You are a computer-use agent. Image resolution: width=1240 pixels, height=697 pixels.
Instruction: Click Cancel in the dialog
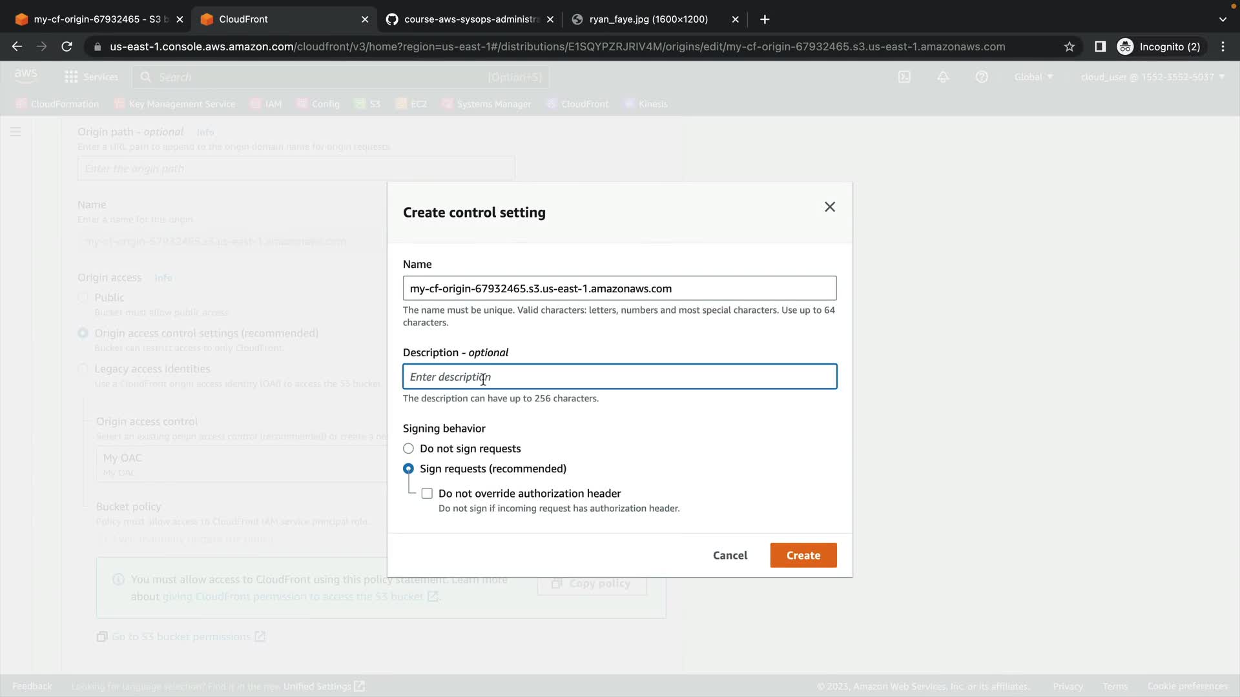pyautogui.click(x=730, y=555)
